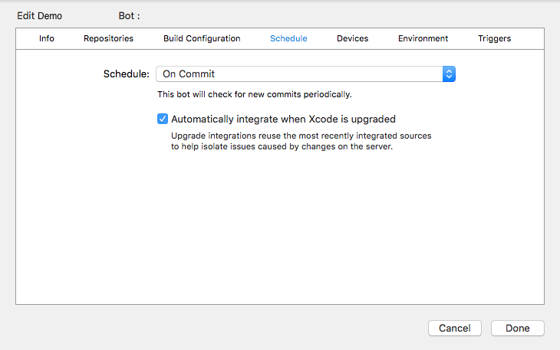This screenshot has width=560, height=350.
Task: Open the Repositories tab
Action: pos(108,38)
